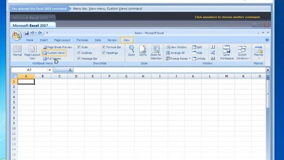284x160 pixels.
Task: Click the vertical scrollbar thumb
Action: click(268, 94)
